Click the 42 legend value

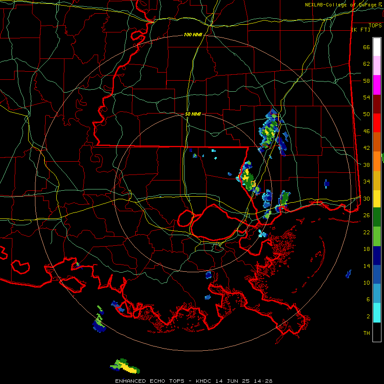coord(367,148)
